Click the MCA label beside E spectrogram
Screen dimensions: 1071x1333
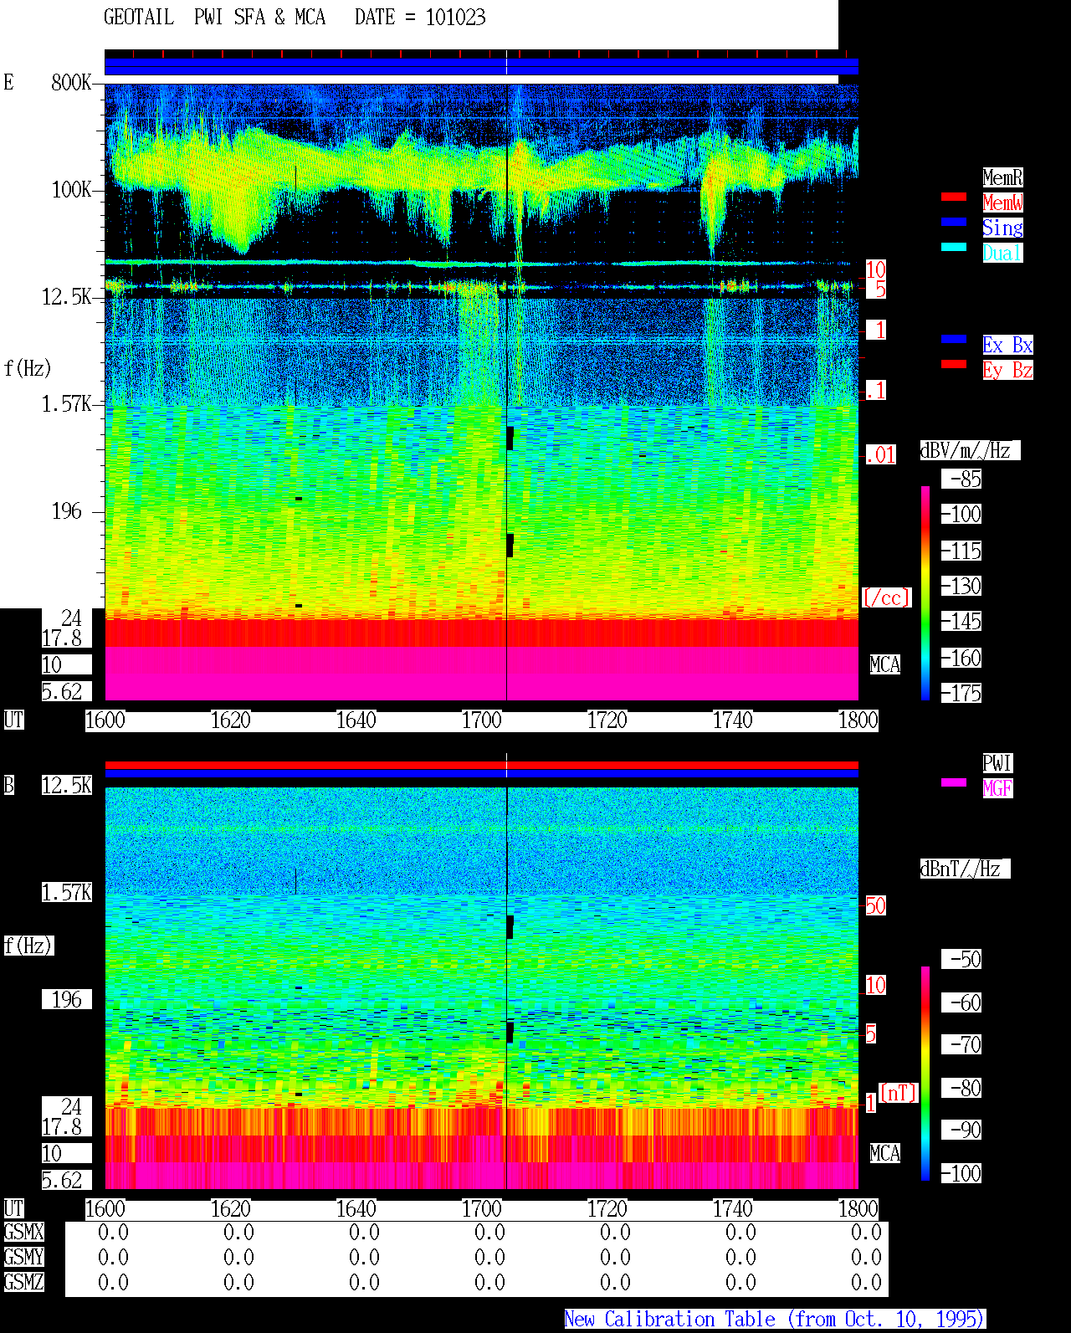click(885, 664)
